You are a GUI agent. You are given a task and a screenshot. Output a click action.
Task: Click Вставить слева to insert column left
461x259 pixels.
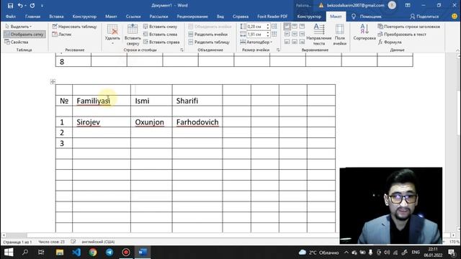tap(160, 35)
